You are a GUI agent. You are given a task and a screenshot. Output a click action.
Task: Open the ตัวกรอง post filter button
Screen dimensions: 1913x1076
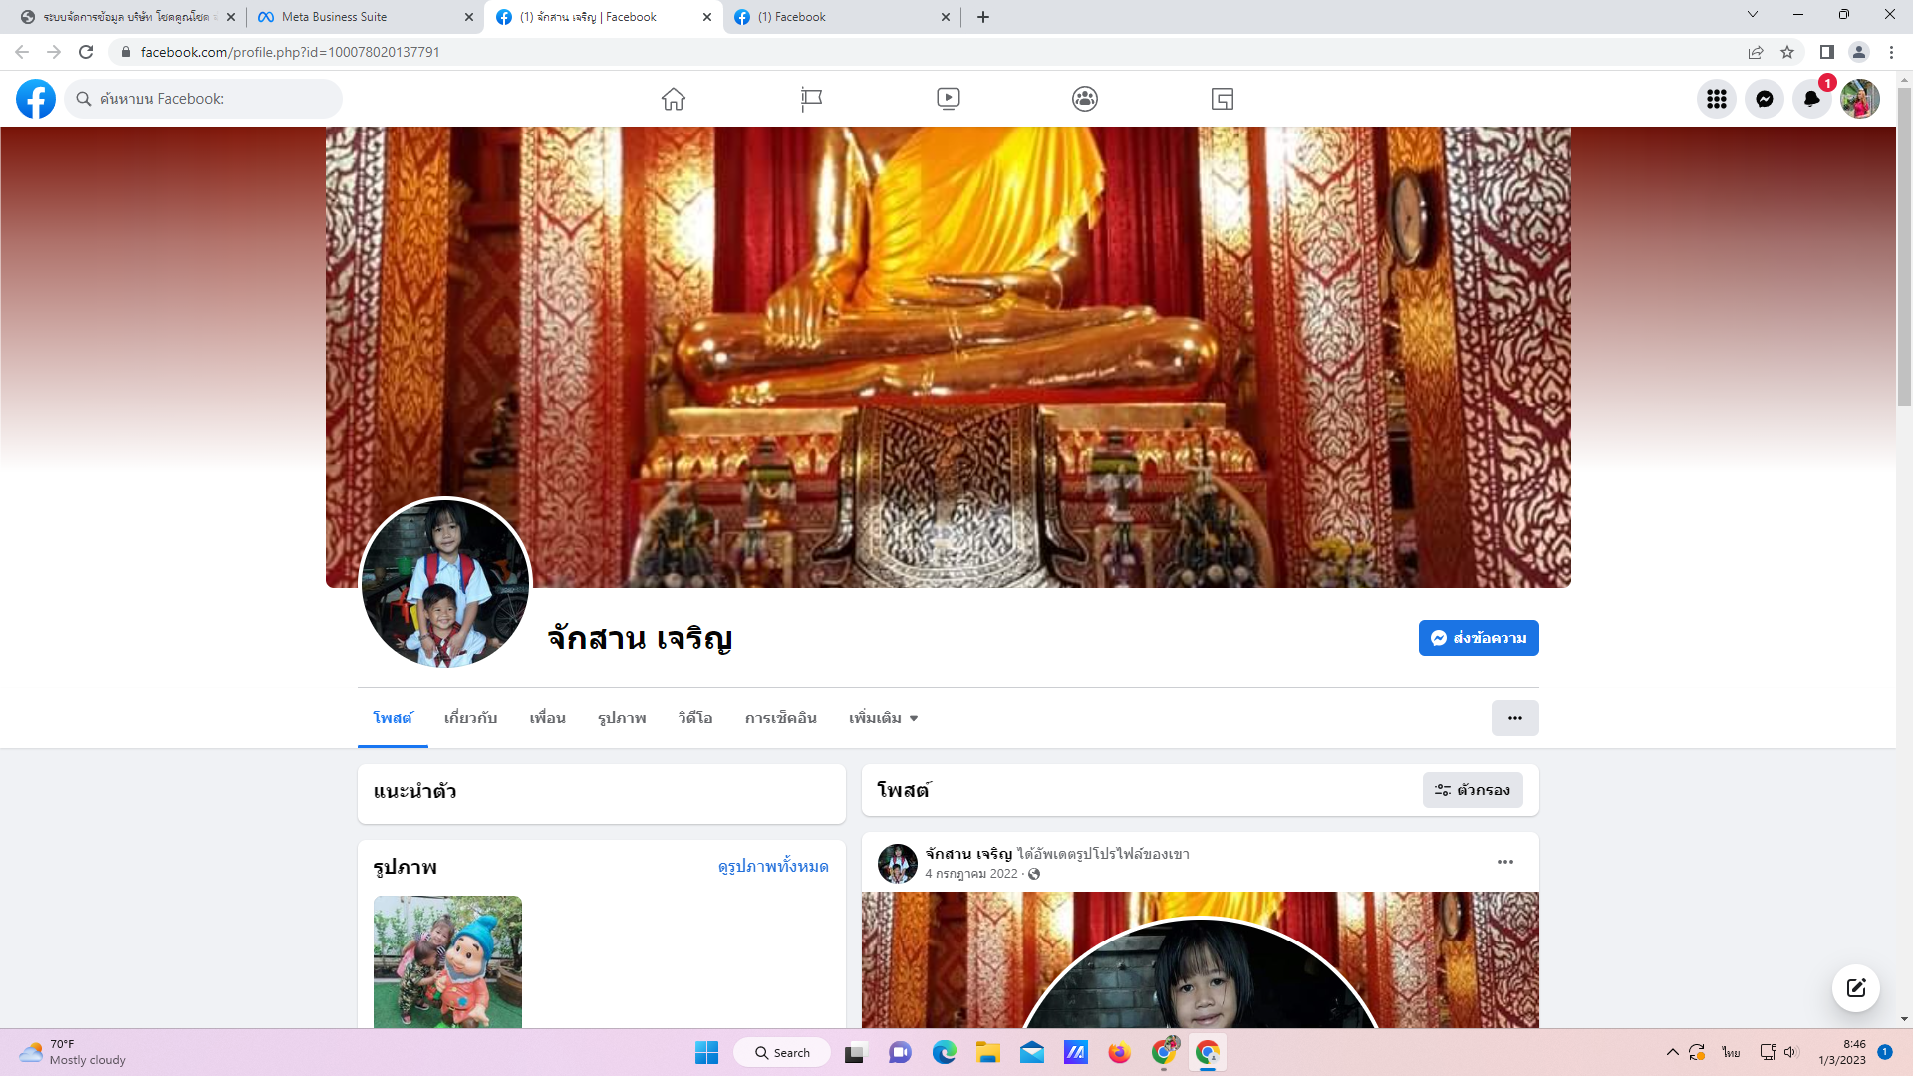1473,790
